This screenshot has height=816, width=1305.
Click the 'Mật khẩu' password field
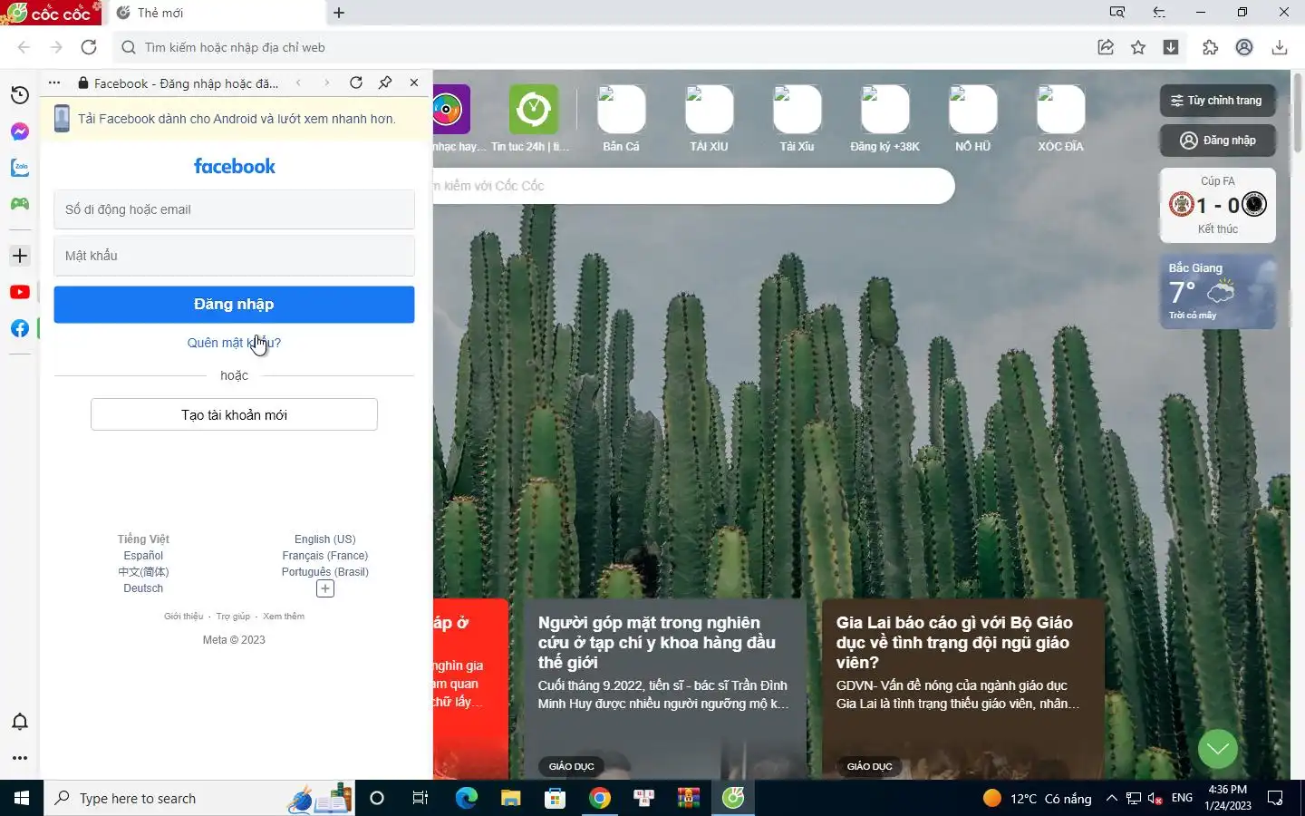tap(234, 256)
